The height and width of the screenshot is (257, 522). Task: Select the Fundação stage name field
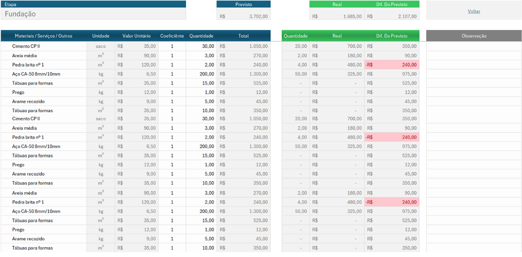click(93, 14)
